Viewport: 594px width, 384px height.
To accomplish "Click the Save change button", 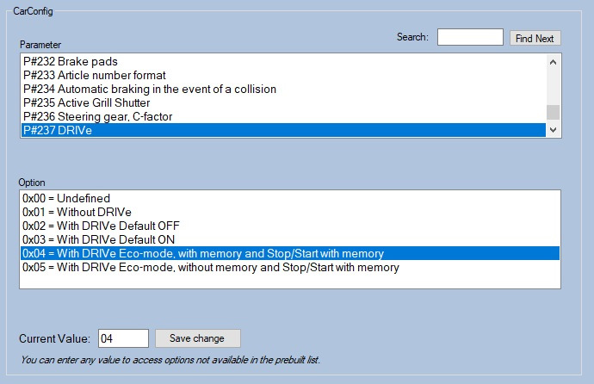I will point(197,338).
